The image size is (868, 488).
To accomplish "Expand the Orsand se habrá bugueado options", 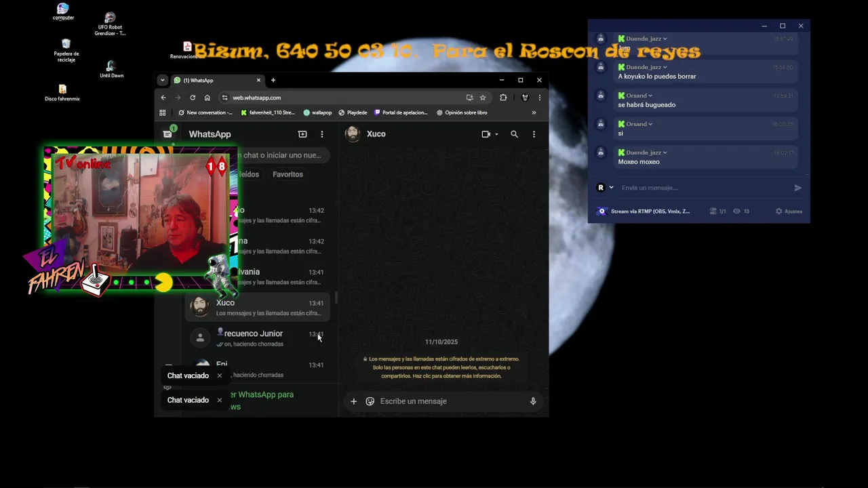I will coord(650,96).
